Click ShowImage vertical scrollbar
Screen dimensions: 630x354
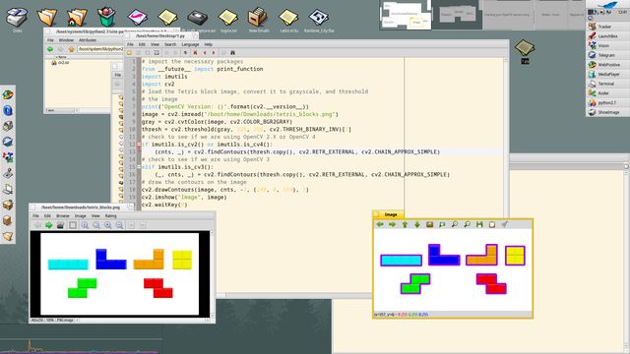[213, 273]
